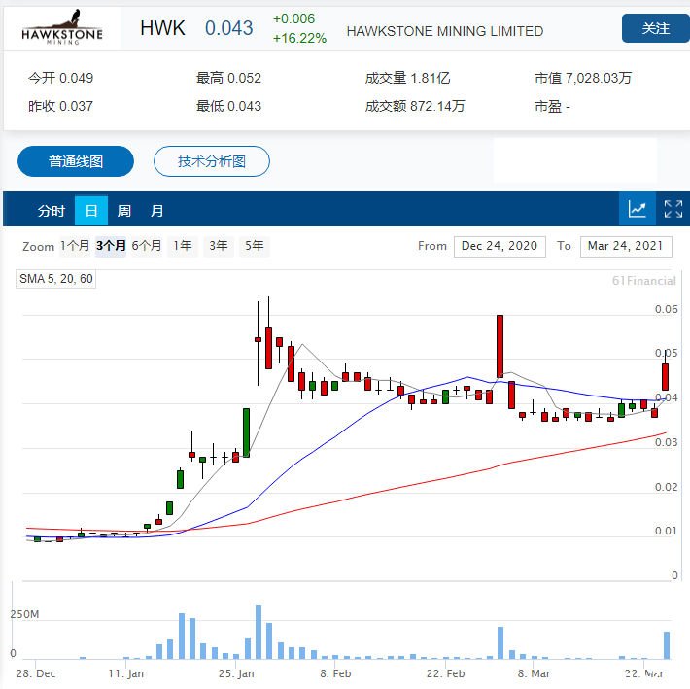Screen dimensions: 690x689
Task: Expand chart to fullscreen
Action: 673,209
